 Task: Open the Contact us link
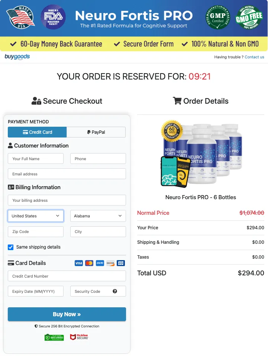point(254,57)
